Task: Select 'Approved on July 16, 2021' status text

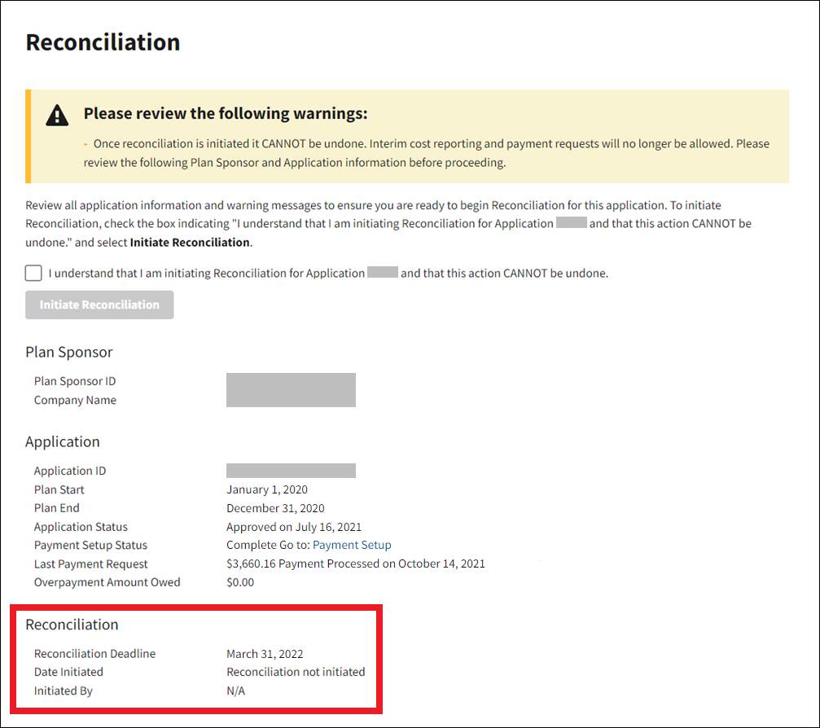Action: tap(294, 527)
